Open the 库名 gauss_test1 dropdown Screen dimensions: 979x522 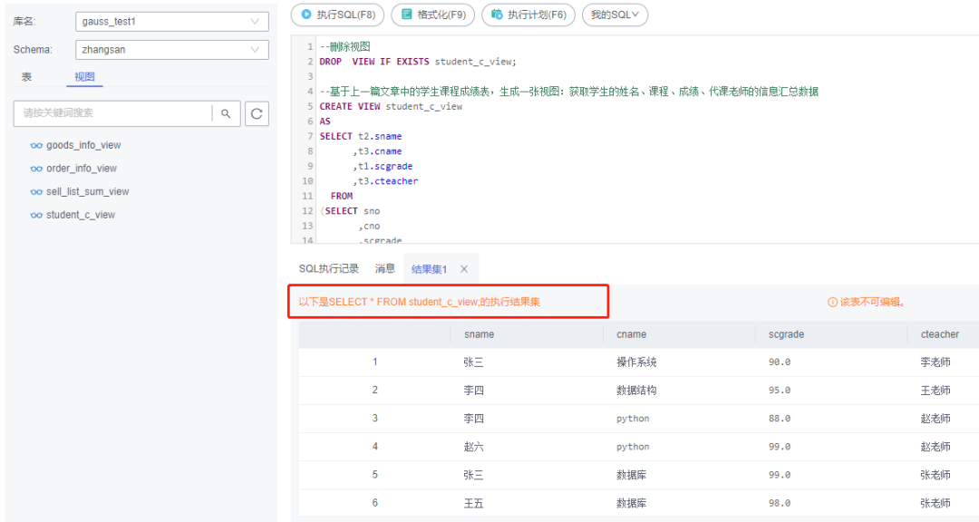172,21
